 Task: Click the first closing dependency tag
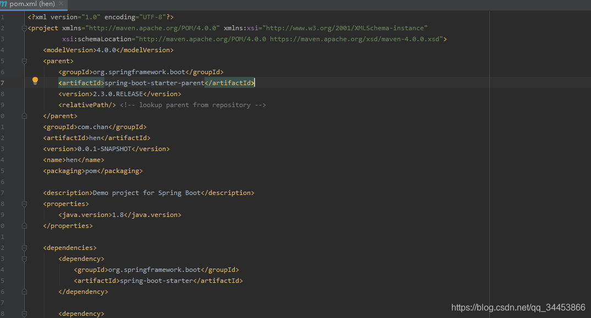pos(84,292)
